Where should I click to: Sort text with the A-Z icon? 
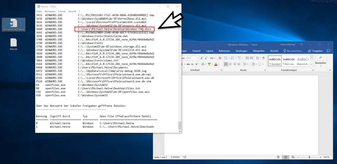coord(258,58)
